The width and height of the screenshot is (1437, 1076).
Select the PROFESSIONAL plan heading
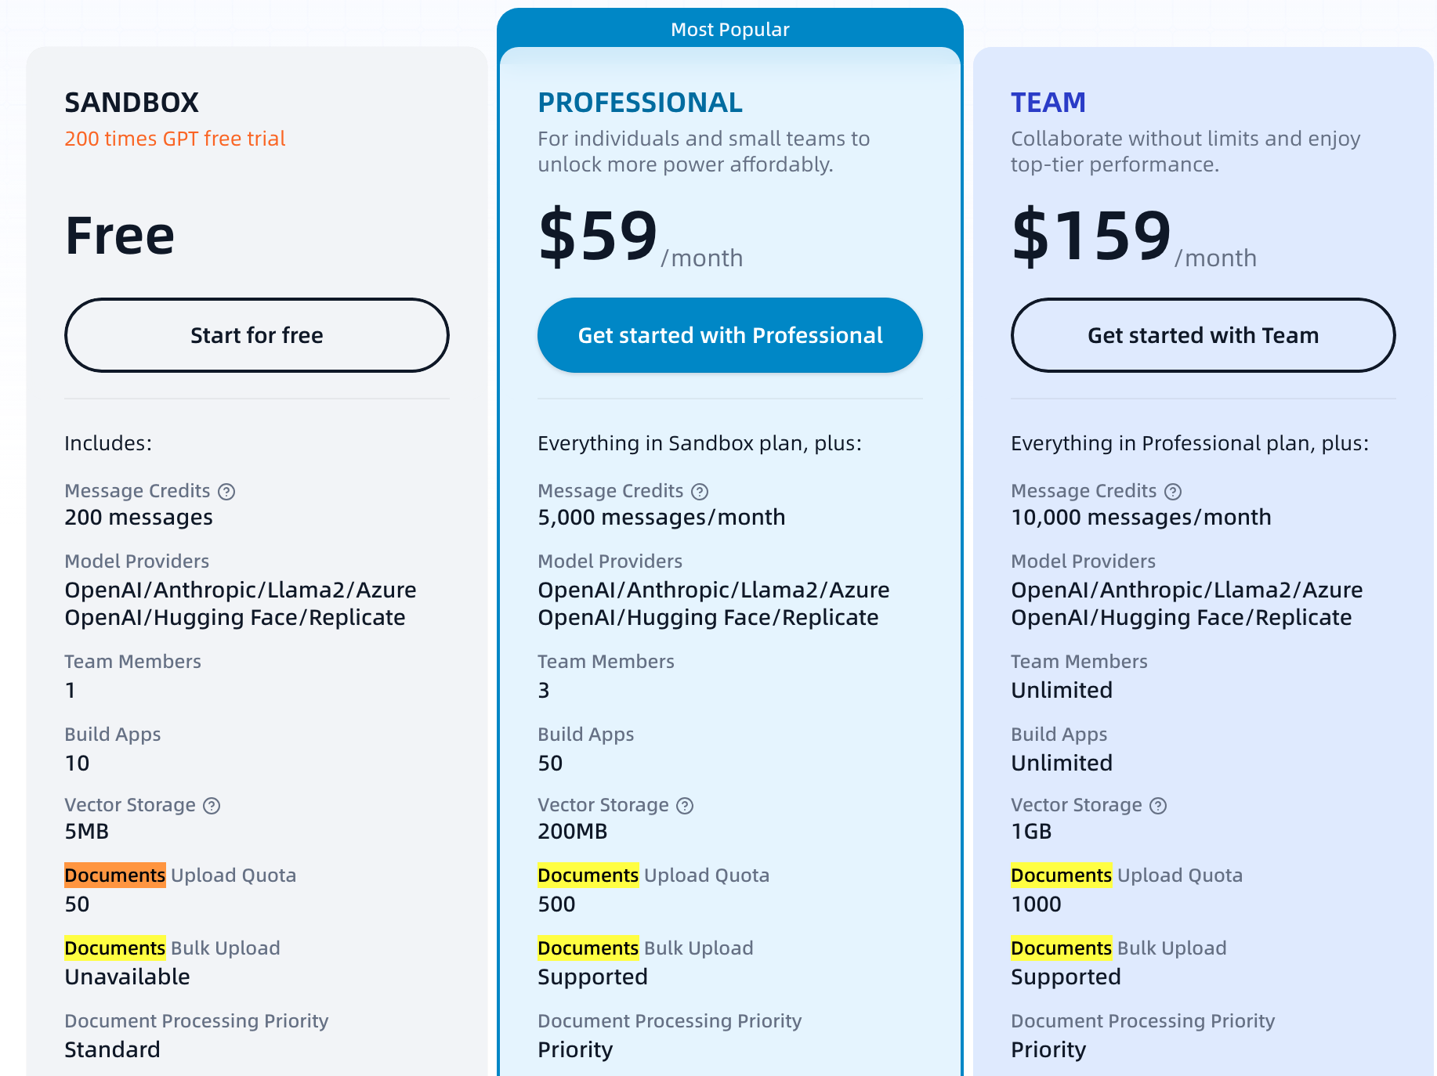640,103
